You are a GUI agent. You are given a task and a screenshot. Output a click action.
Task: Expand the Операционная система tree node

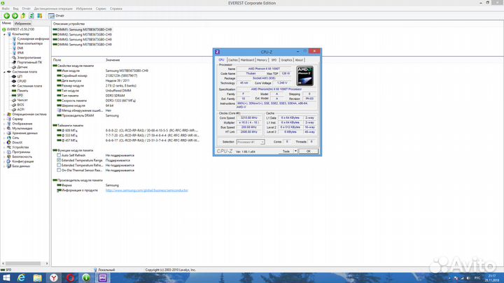click(x=4, y=114)
